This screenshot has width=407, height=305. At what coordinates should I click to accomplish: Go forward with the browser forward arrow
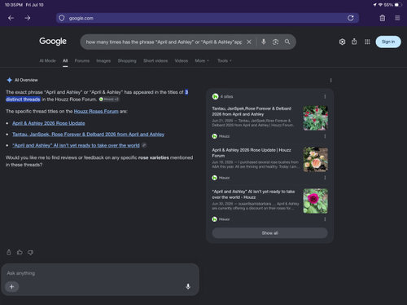coord(28,18)
